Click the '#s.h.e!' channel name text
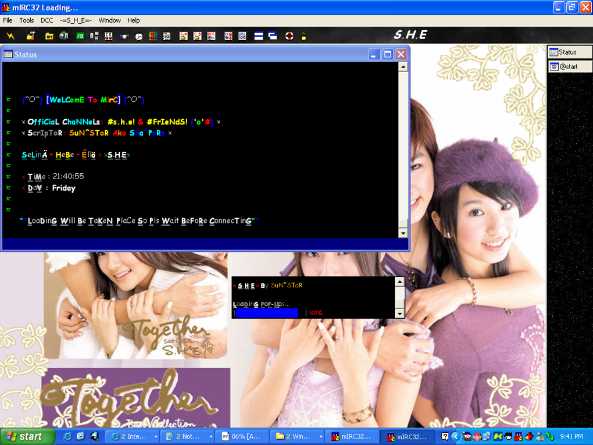The height and width of the screenshot is (445, 593). point(121,122)
